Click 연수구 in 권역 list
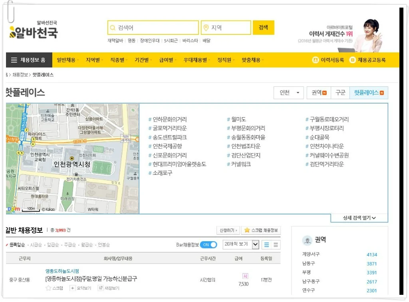Image resolution: width=409 pixels, height=302 pixels. (x=309, y=290)
